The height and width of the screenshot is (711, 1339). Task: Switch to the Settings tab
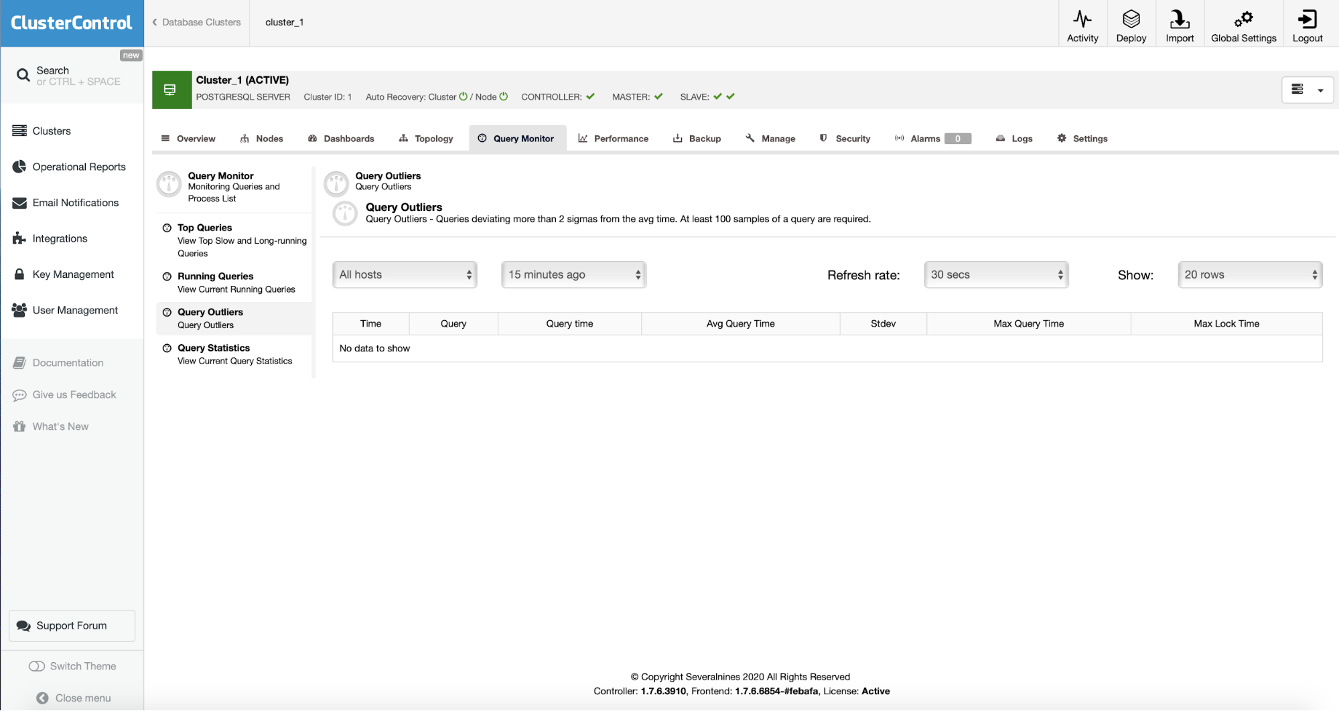[x=1082, y=139]
